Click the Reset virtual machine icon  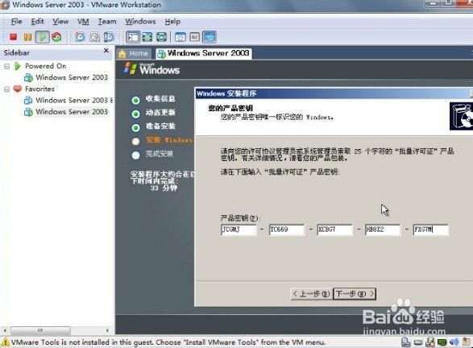56,37
